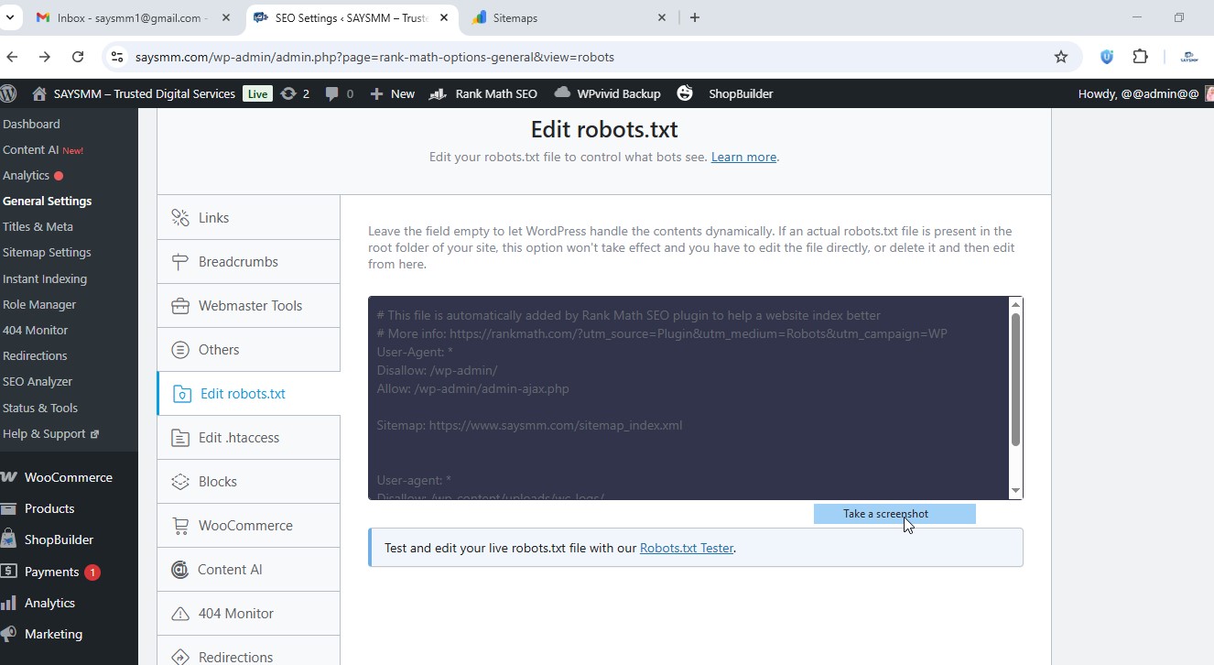The height and width of the screenshot is (665, 1214).
Task: Click the Take a screenshot button
Action: 885,514
